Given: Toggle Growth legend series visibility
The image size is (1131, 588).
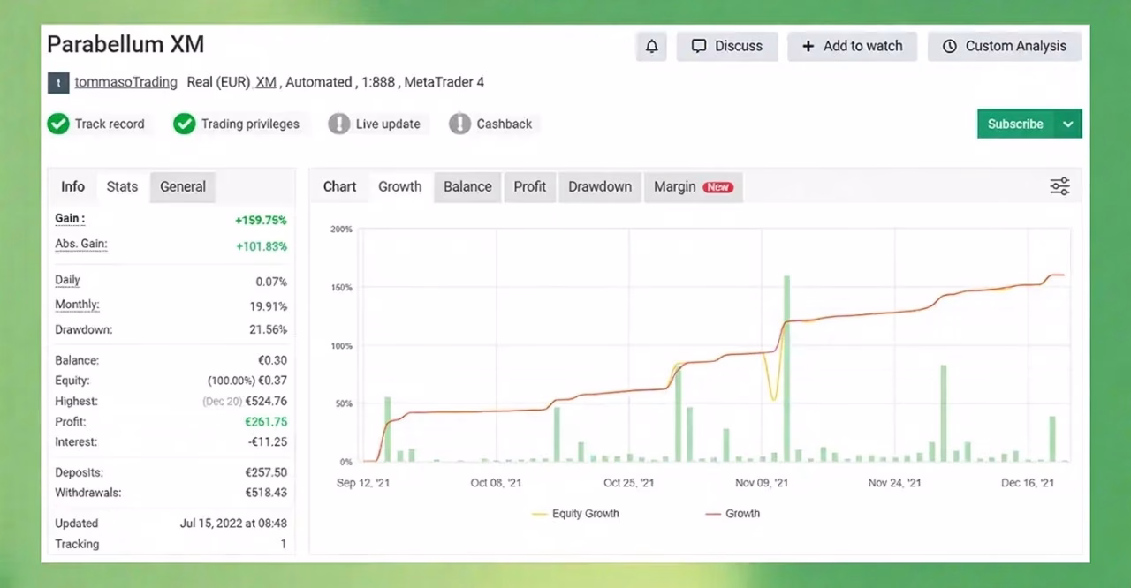Looking at the screenshot, I should coord(732,513).
